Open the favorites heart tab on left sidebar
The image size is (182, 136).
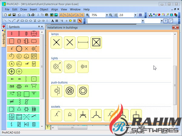[3, 27]
